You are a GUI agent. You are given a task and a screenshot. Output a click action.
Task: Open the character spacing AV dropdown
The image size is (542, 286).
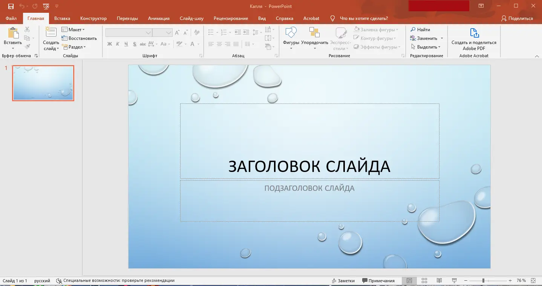click(x=153, y=44)
